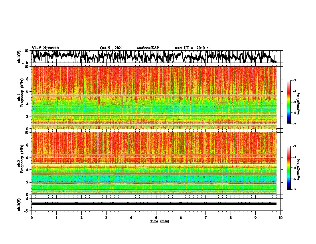Click time axis tick label "9"
The image size is (316, 244).
(255, 218)
